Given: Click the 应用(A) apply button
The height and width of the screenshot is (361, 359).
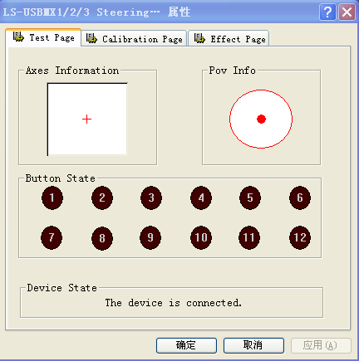Looking at the screenshot, I should point(321,345).
